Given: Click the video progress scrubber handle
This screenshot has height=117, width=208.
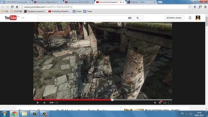Looking at the screenshot, I should [x=112, y=100].
